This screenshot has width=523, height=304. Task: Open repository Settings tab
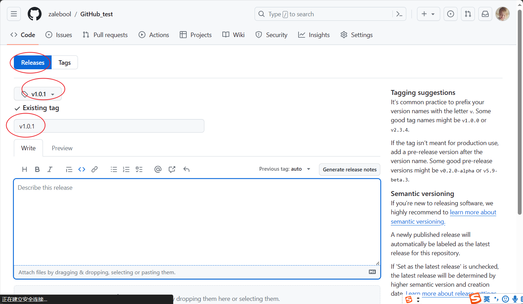(x=357, y=35)
